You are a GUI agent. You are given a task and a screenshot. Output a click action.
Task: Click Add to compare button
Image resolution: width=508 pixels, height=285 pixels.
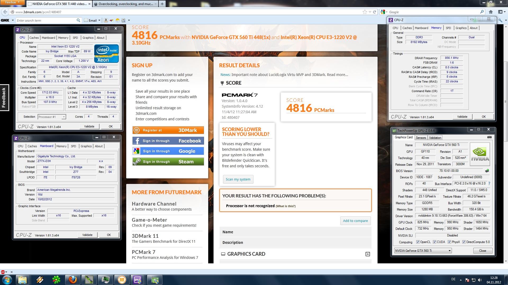click(x=355, y=221)
